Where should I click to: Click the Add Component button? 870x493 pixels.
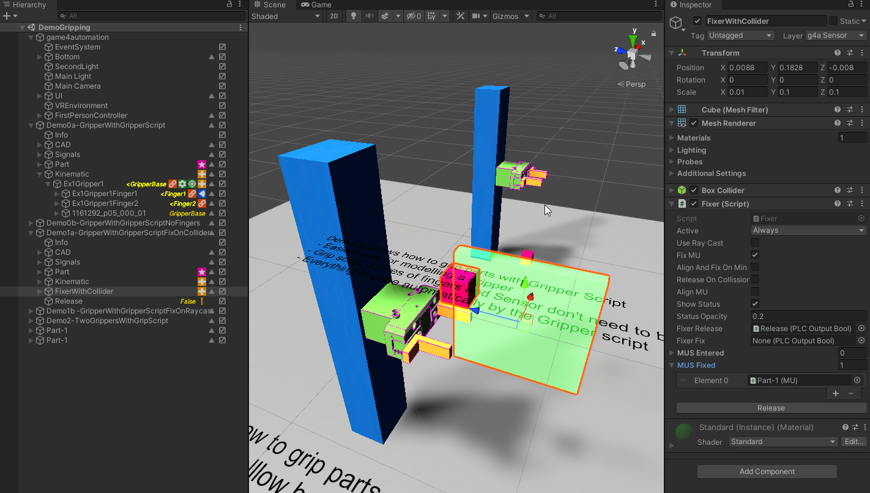tap(767, 472)
